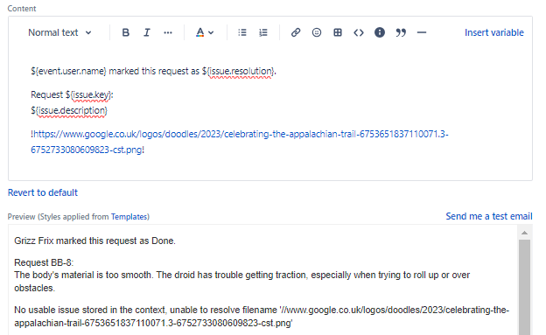Click the google.co.uk doodle image URL in editor
This screenshot has width=546, height=335.
pos(240,142)
